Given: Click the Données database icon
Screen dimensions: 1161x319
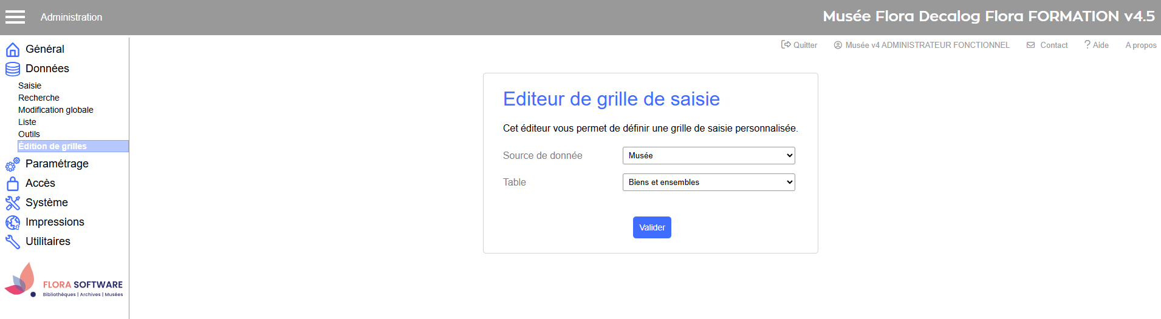Looking at the screenshot, I should [13, 69].
